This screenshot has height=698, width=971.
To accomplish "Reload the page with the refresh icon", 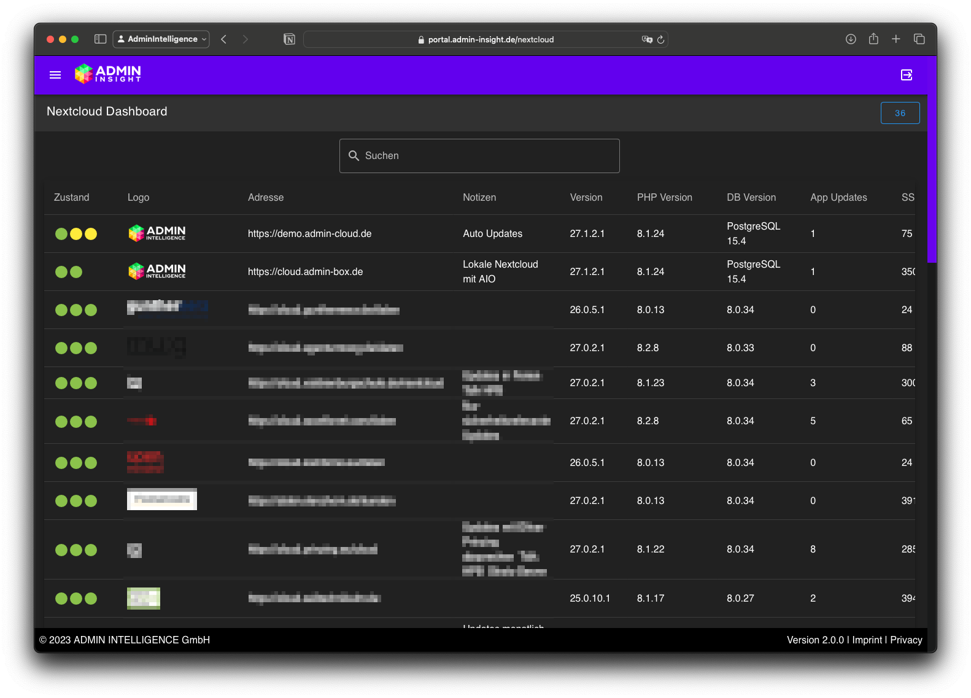I will tap(661, 39).
